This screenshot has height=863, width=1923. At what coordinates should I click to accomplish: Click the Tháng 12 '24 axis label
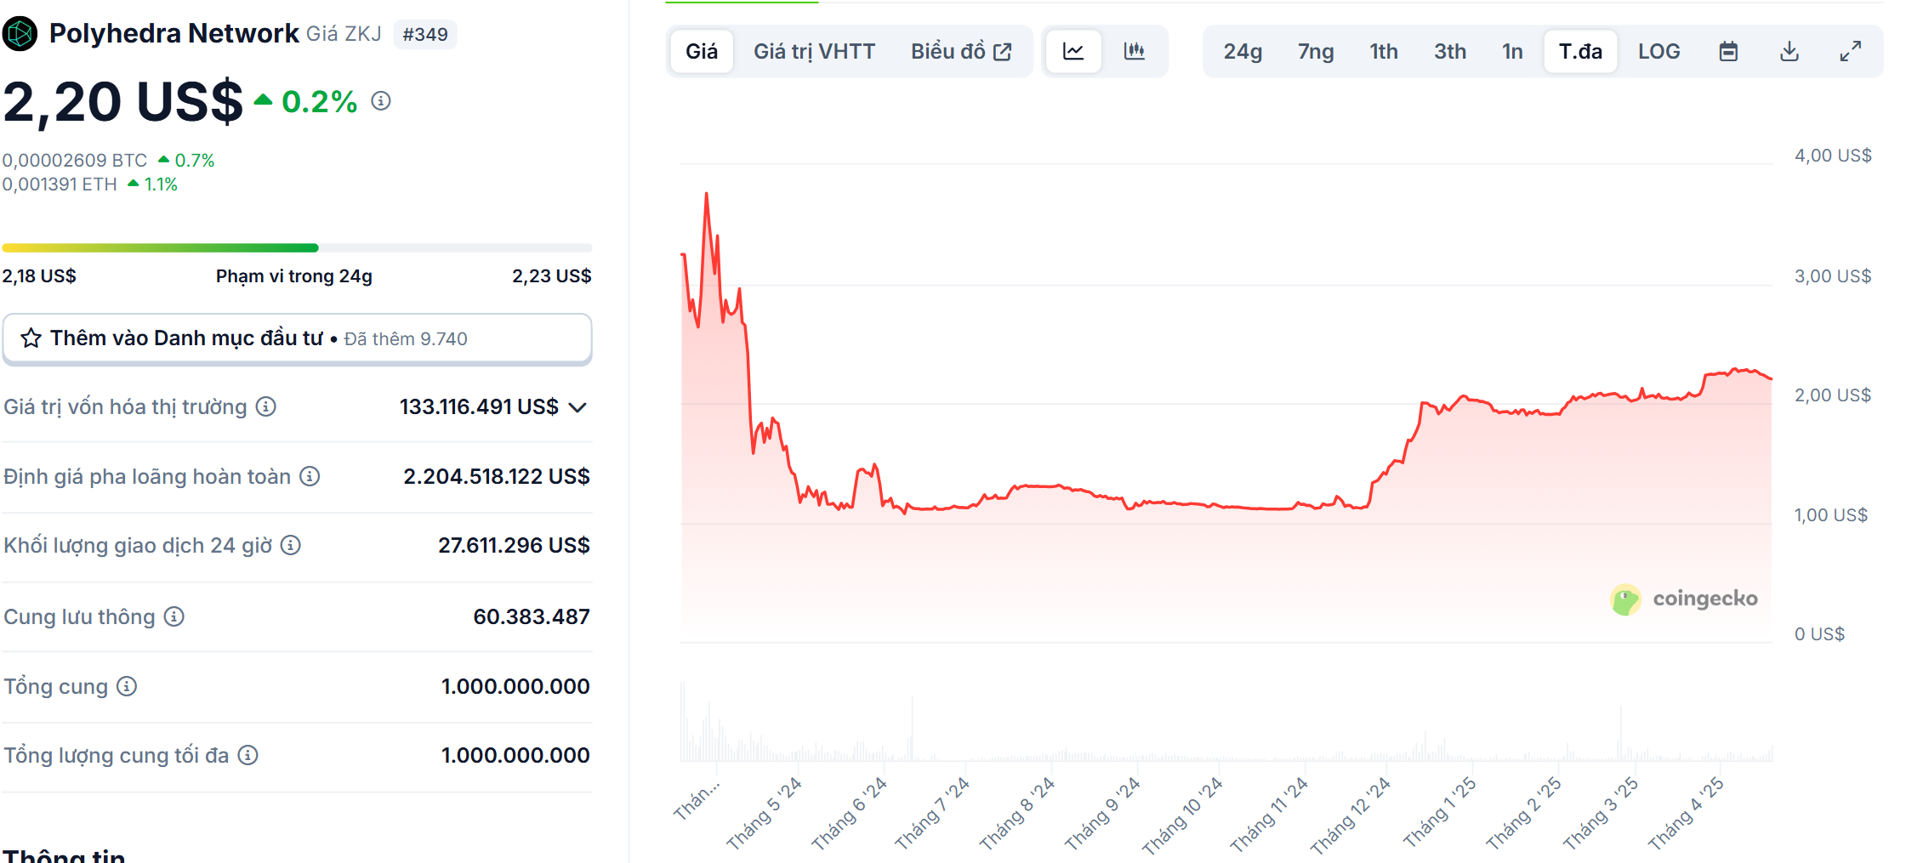point(1350,816)
